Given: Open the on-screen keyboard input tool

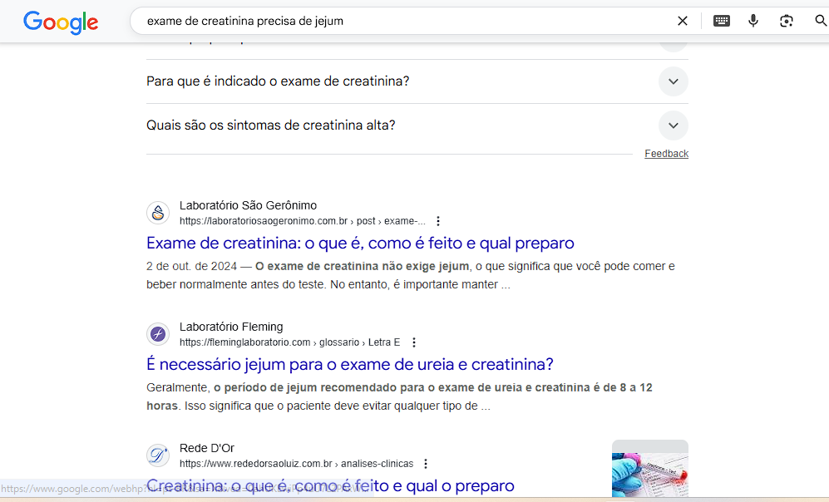Looking at the screenshot, I should point(722,21).
